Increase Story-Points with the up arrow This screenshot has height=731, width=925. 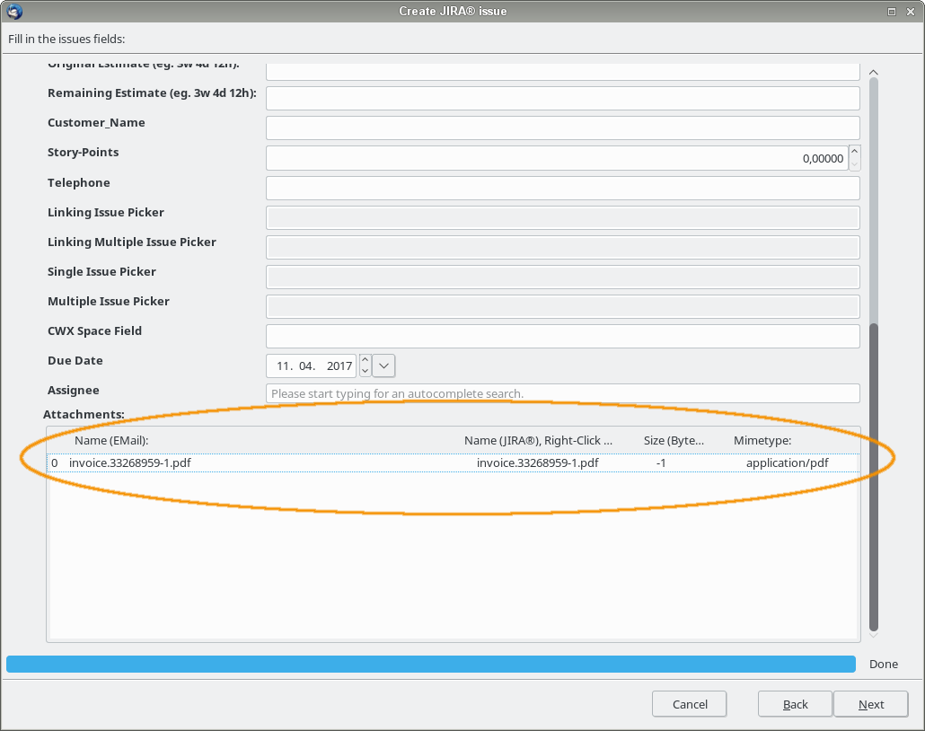(x=854, y=152)
